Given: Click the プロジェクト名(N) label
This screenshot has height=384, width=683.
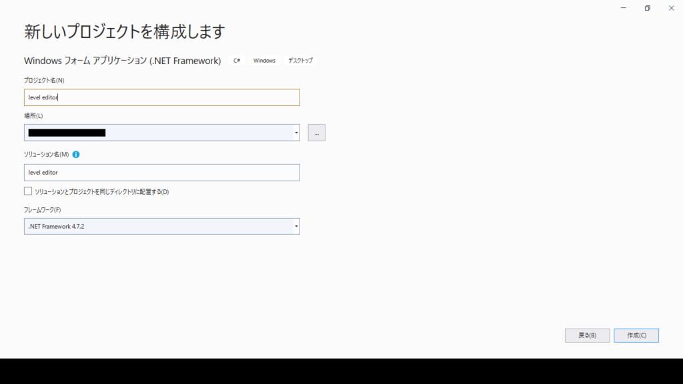Looking at the screenshot, I should click(x=44, y=81).
